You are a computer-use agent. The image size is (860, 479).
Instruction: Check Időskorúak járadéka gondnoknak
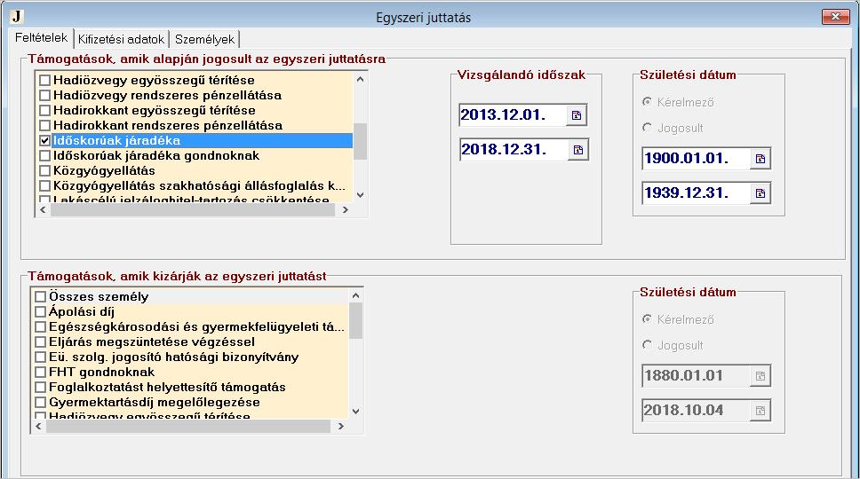[45, 155]
